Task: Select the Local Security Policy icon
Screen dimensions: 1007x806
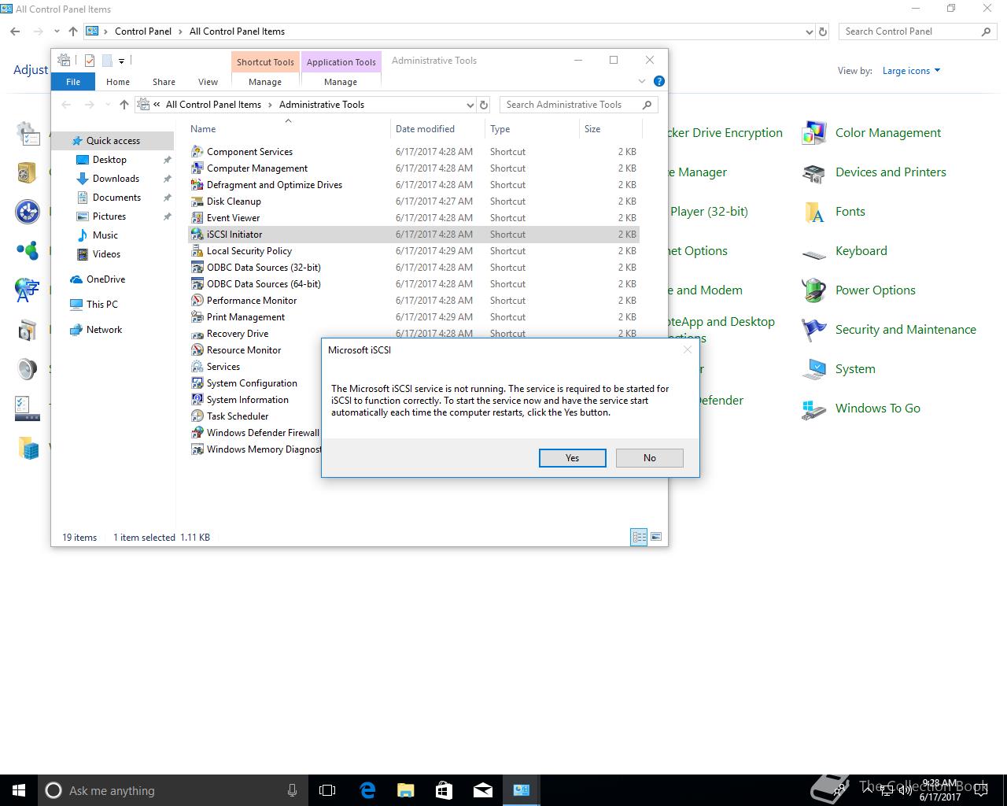Action: pyautogui.click(x=197, y=251)
